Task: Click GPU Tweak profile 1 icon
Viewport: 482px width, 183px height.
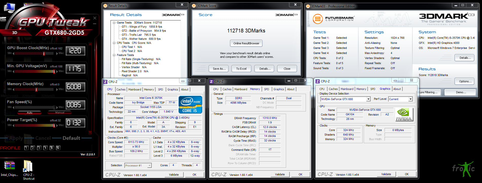Action: click(26, 148)
